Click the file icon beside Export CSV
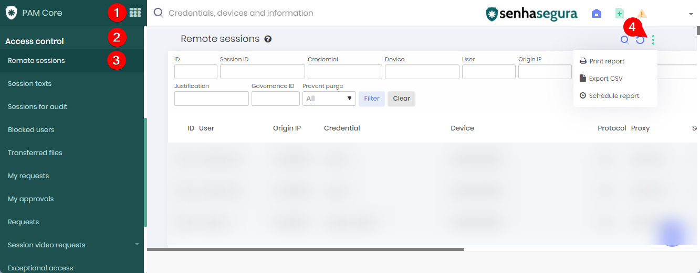The image size is (700, 273). pos(582,78)
